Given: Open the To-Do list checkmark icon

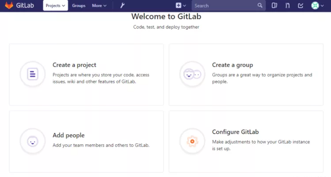Looking at the screenshot, I should tap(301, 5).
